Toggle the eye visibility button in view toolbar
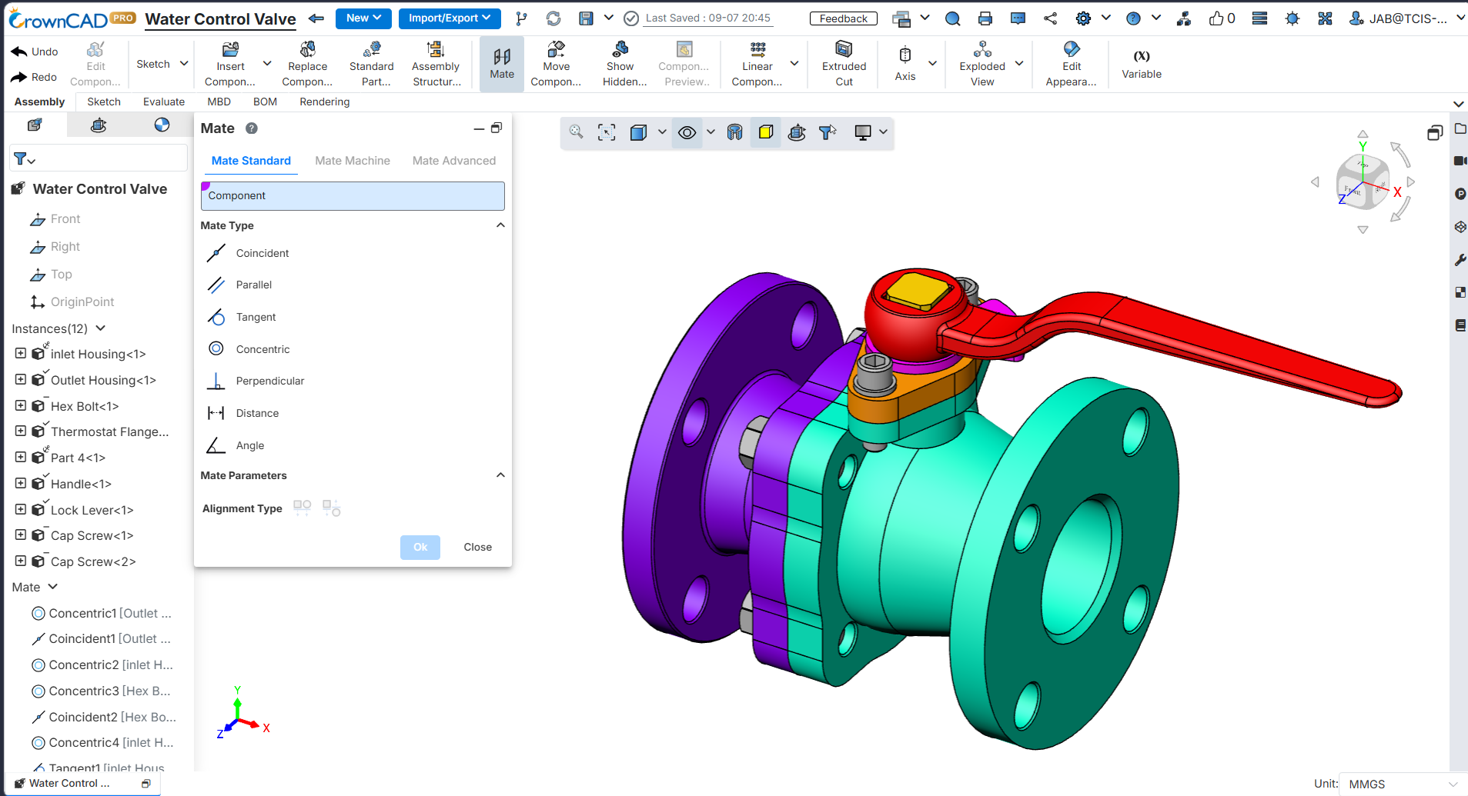1468x796 pixels. 687,132
